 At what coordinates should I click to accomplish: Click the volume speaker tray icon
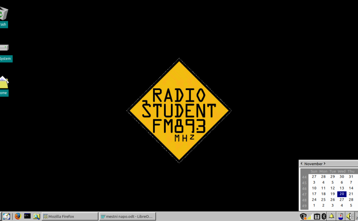coord(349,216)
